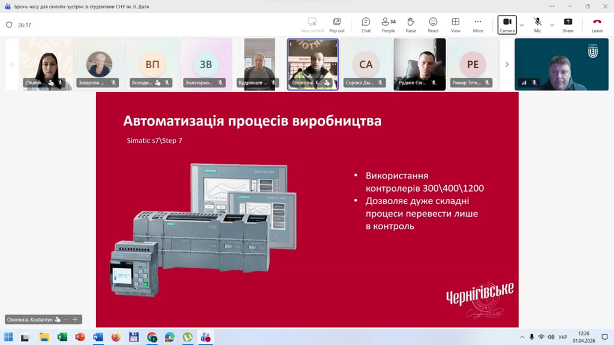Open the View layout menu
The image size is (614, 345).
point(456,25)
